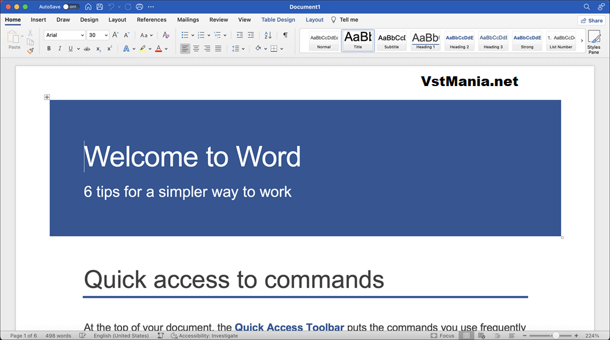Image resolution: width=610 pixels, height=340 pixels.
Task: Apply the Subtitle style
Action: click(x=392, y=40)
